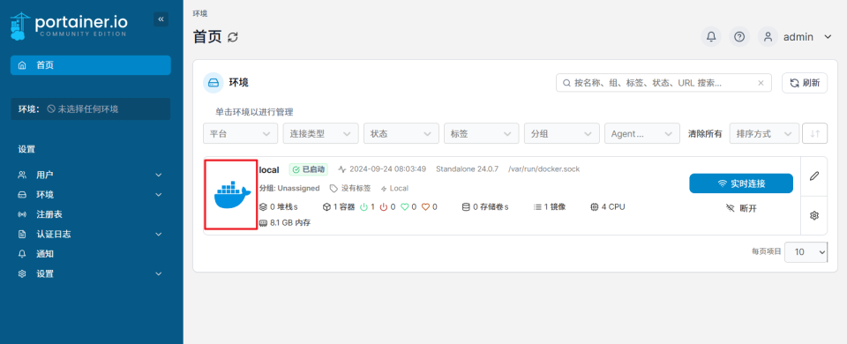Click the bell icon beside sidebar 通知
The height and width of the screenshot is (344, 847).
point(22,254)
